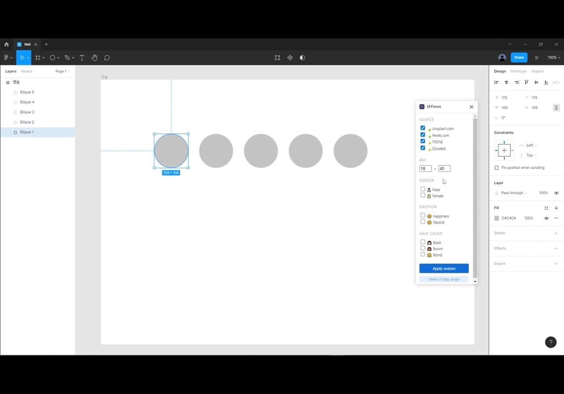Screen dimensions: 564x394
Task: Check the Male gender checkbox
Action: point(423,189)
